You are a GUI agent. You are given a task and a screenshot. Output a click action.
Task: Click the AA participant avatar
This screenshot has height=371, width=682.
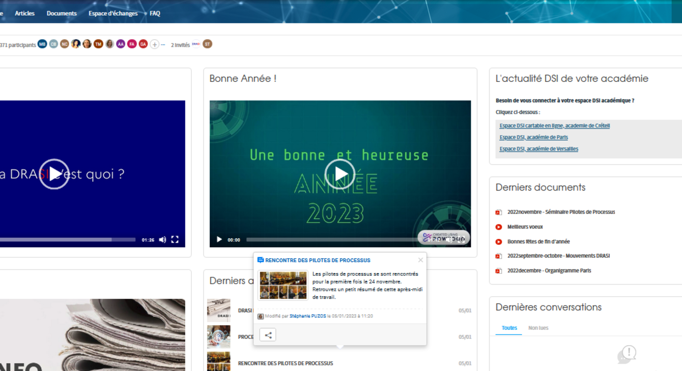(121, 44)
